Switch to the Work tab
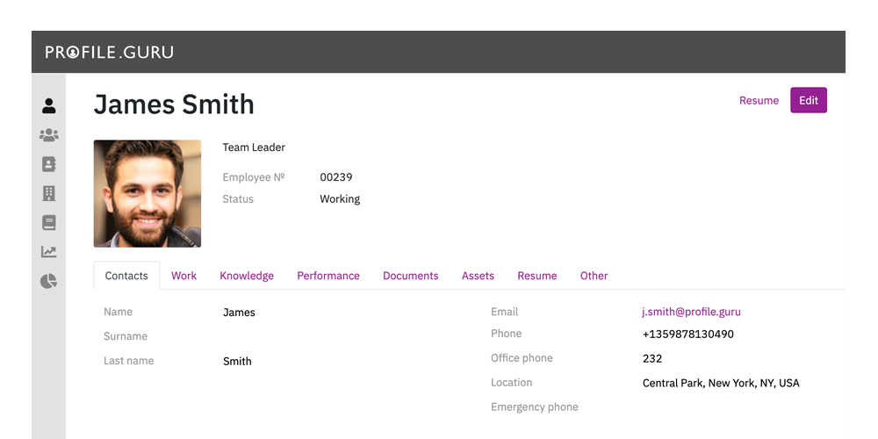This screenshot has width=878, height=439. point(184,276)
